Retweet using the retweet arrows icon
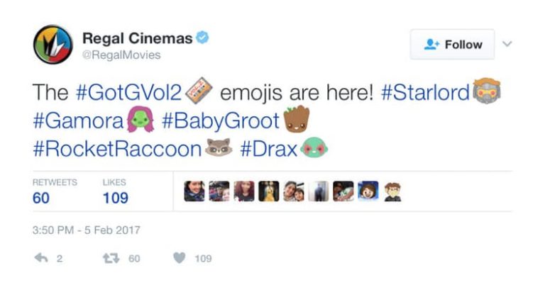This screenshot has height=292, width=545. pos(111,258)
